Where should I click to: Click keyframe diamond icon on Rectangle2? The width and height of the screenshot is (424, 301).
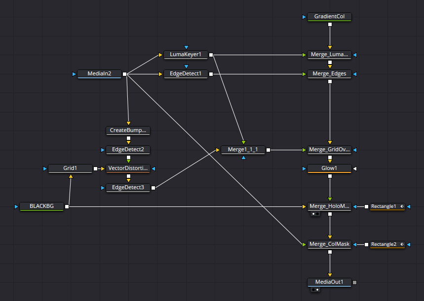(402, 244)
